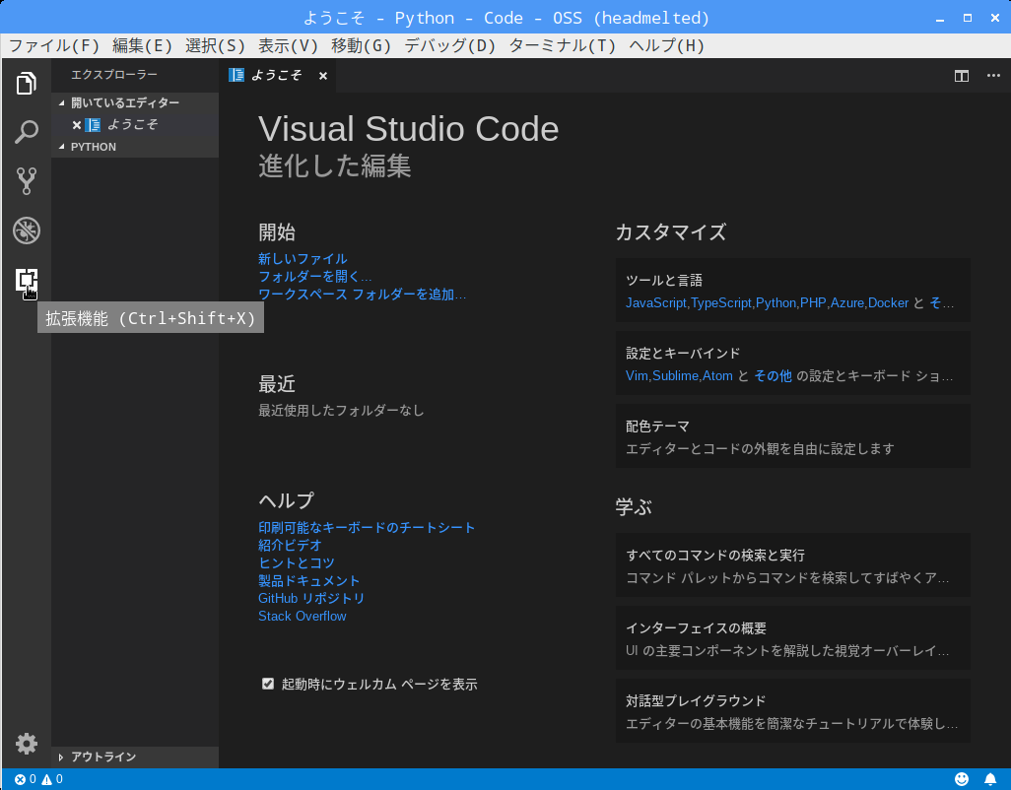Open the 選択(S) menu

pos(216,45)
